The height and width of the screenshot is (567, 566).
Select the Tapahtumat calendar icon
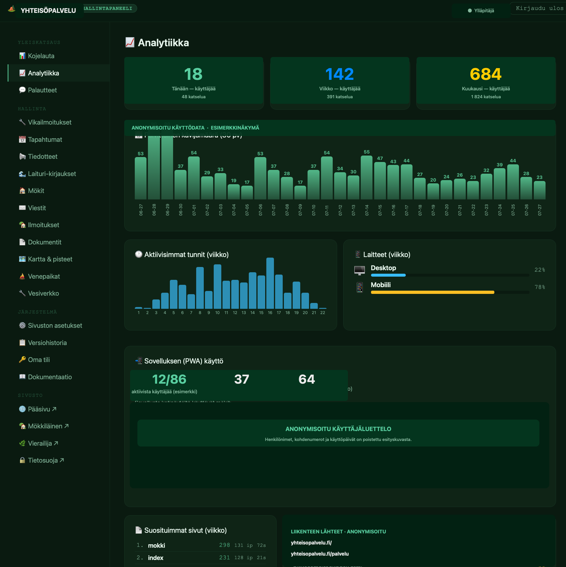22,139
